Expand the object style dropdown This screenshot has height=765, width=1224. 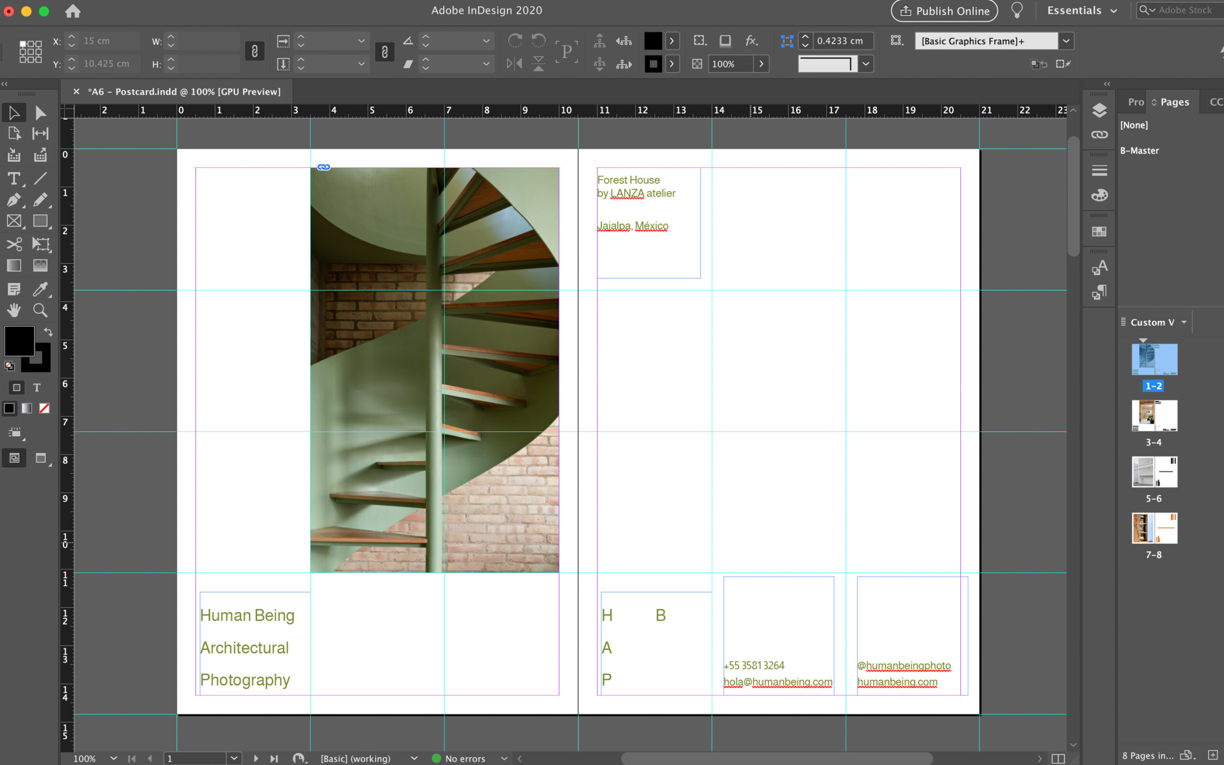pyautogui.click(x=1066, y=41)
